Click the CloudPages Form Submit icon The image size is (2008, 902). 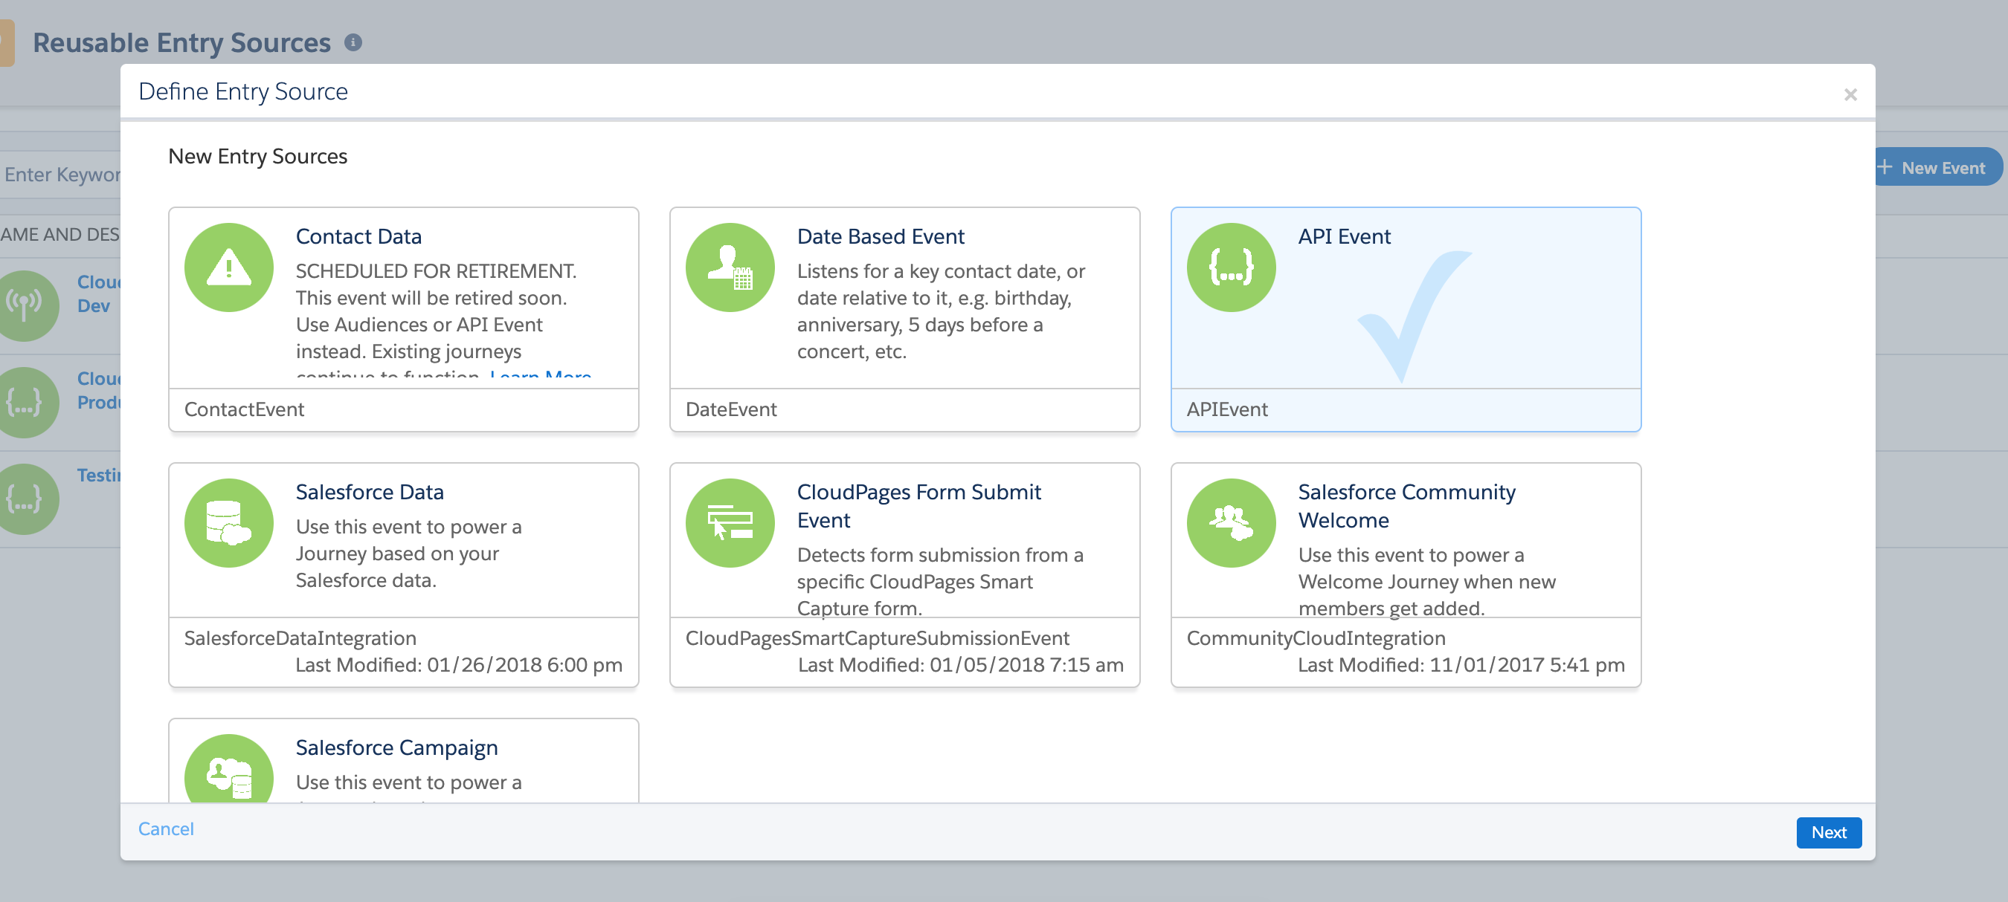click(x=730, y=522)
